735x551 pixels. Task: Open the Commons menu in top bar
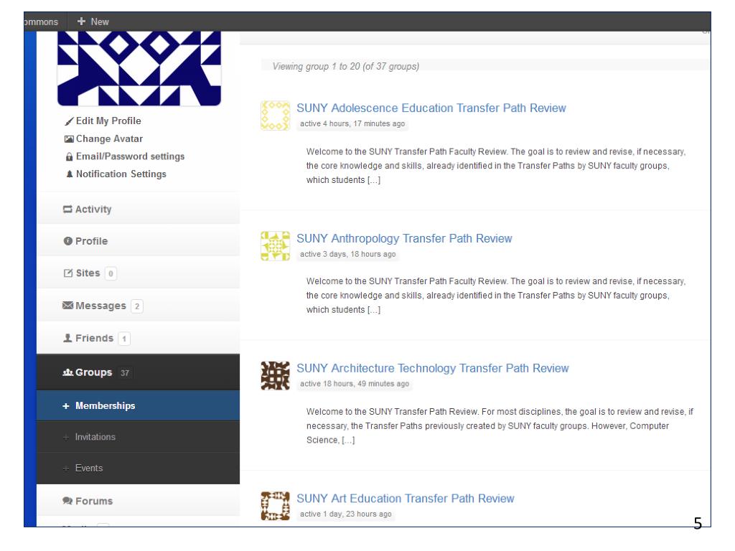[x=41, y=22]
